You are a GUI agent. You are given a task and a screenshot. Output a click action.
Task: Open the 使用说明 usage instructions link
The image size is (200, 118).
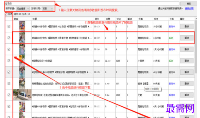click(189, 9)
